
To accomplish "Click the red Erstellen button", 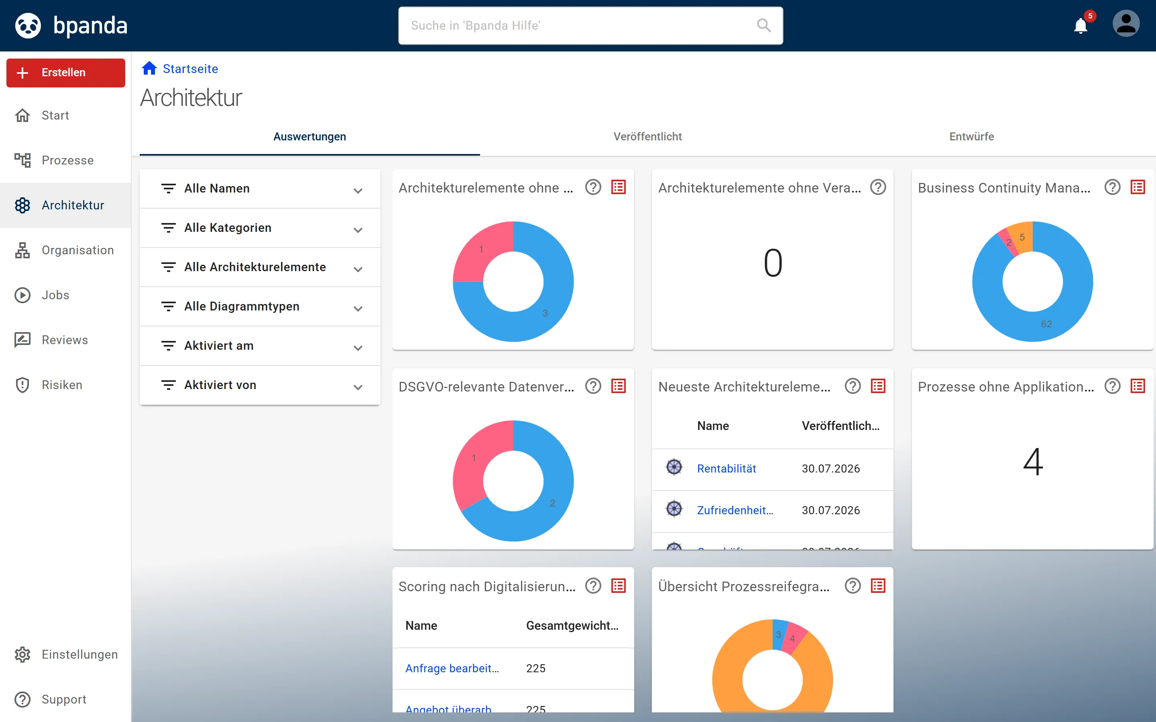I will [65, 73].
